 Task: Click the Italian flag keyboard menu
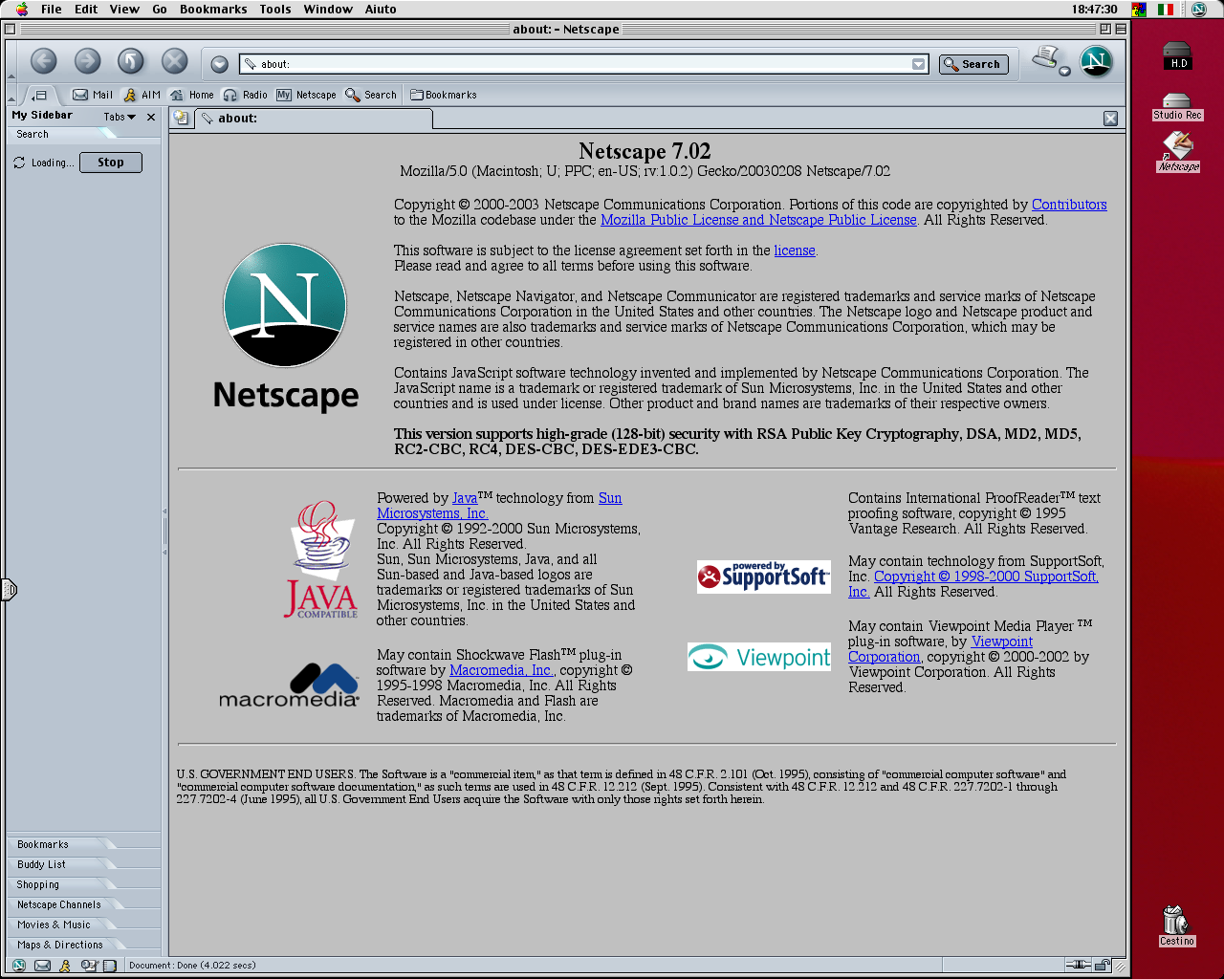tap(1166, 9)
